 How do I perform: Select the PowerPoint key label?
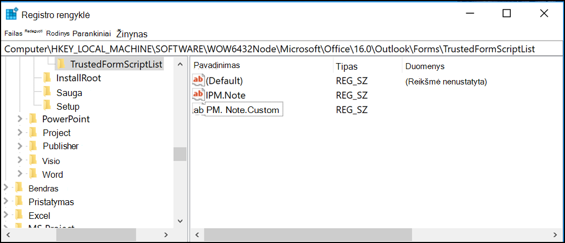[66, 119]
